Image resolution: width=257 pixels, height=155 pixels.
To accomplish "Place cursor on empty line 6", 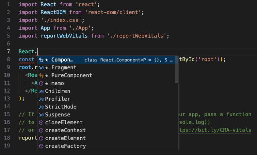I will click(x=98, y=44).
